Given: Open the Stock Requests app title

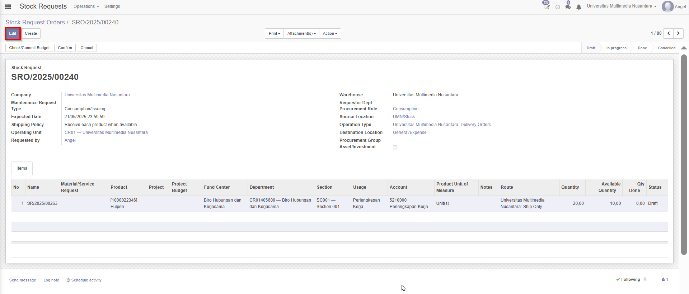Looking at the screenshot, I should (x=43, y=6).
